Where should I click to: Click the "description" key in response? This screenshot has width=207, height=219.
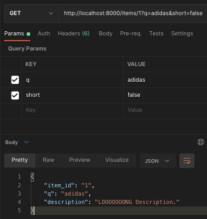point(66,202)
